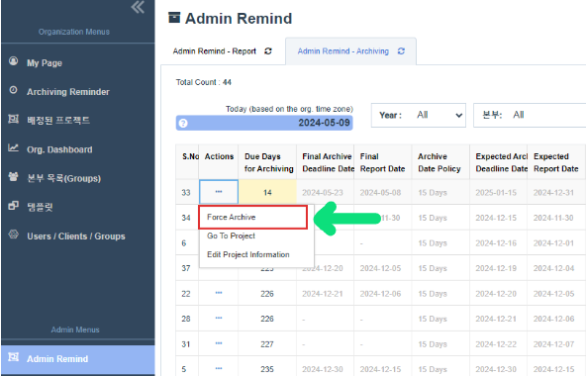Screen dimensions: 586x376
Task: Click the Users / Clients / Groups icon
Action: coord(14,235)
